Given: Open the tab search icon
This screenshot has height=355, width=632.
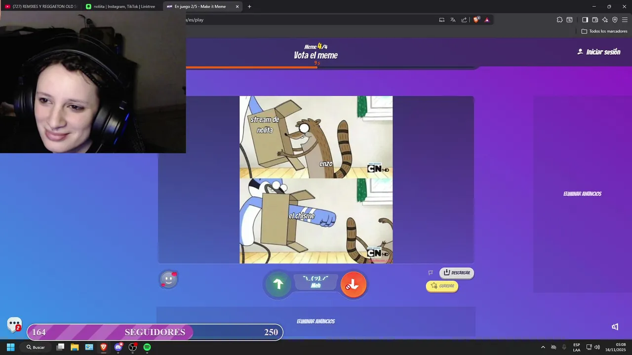Looking at the screenshot, I should [569, 20].
